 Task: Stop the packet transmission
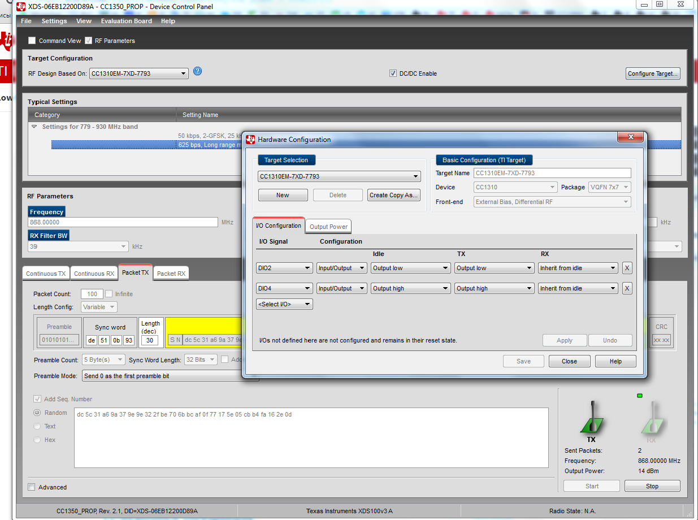652,486
